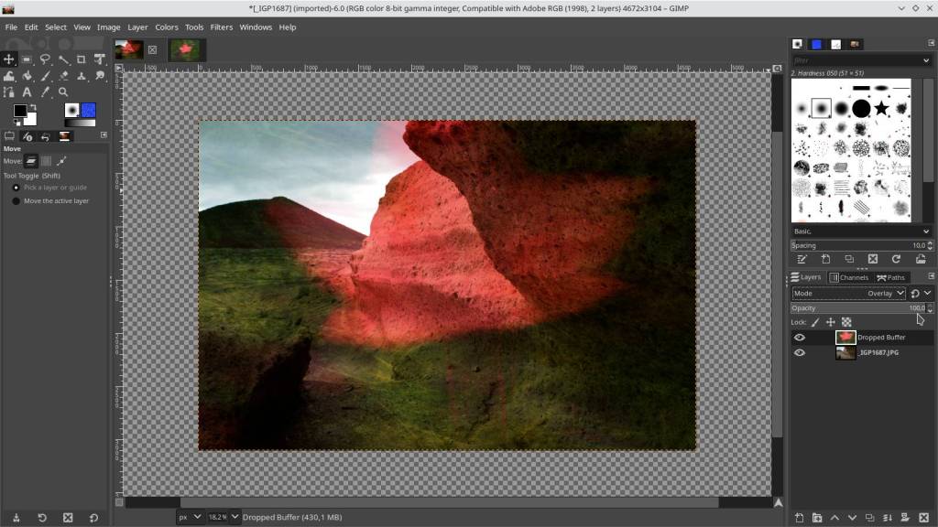Create a new layer group
Image resolution: width=938 pixels, height=527 pixels.
tap(816, 518)
